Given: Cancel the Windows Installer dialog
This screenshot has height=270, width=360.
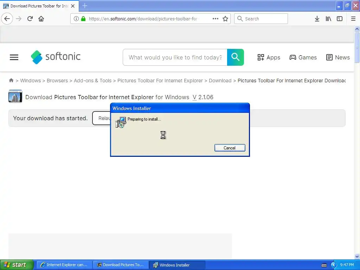Looking at the screenshot, I should pyautogui.click(x=230, y=148).
